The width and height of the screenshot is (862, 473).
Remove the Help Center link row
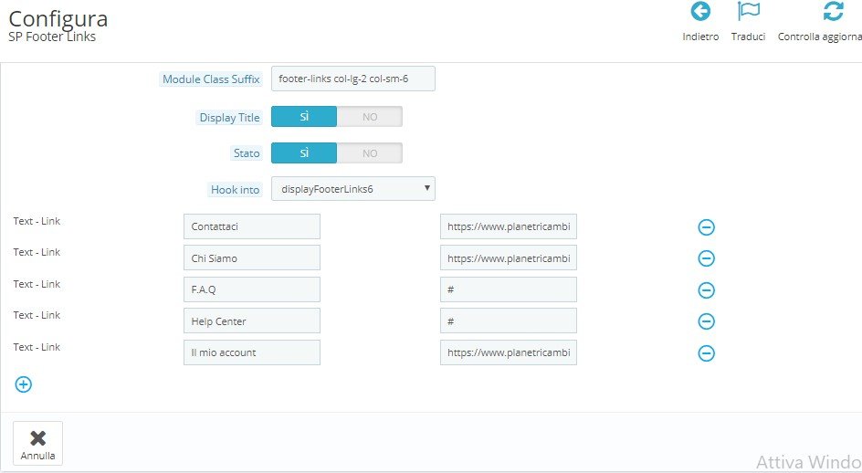point(707,321)
